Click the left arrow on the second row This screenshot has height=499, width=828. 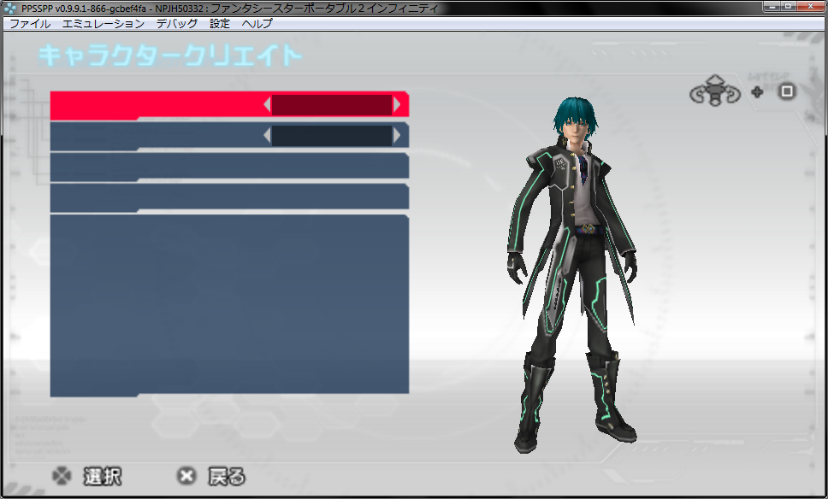267,136
